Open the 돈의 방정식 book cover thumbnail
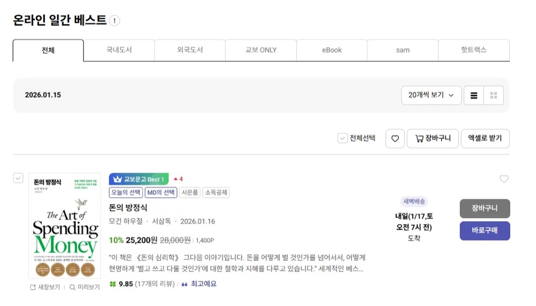This screenshot has width=536, height=306. click(x=65, y=226)
